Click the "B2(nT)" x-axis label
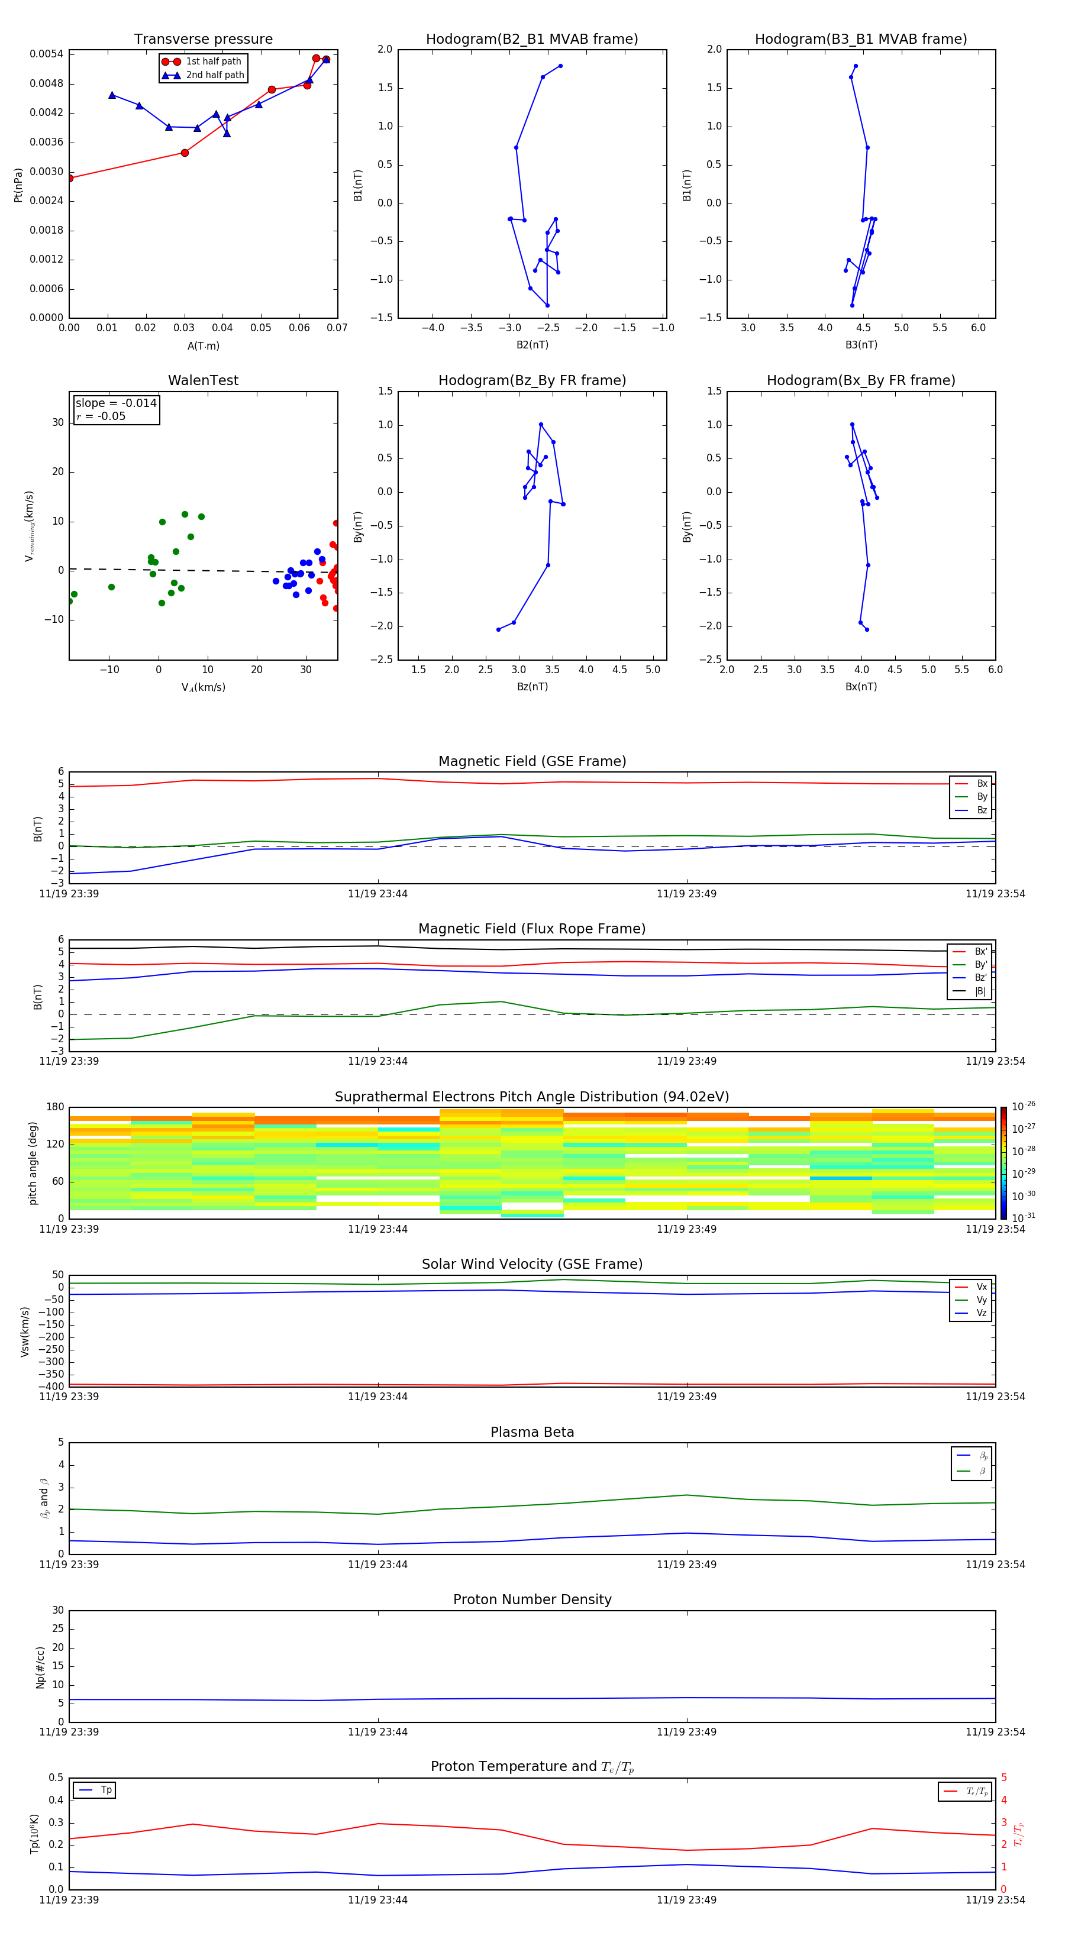1065x1952 pixels. [532, 345]
